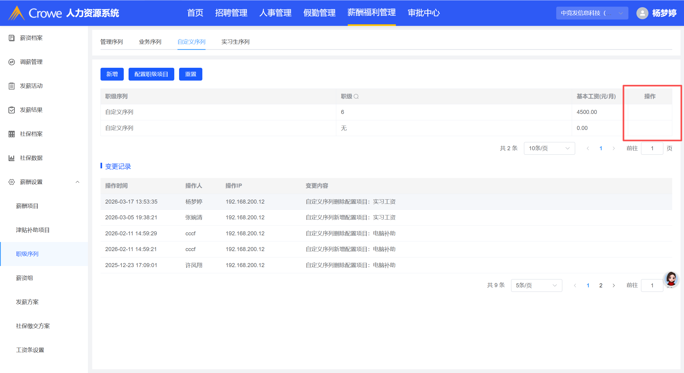Click the 调薪管理 sidebar icon
This screenshot has height=373, width=684.
click(x=11, y=62)
